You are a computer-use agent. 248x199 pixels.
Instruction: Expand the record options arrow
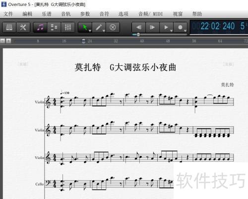point(185,31)
